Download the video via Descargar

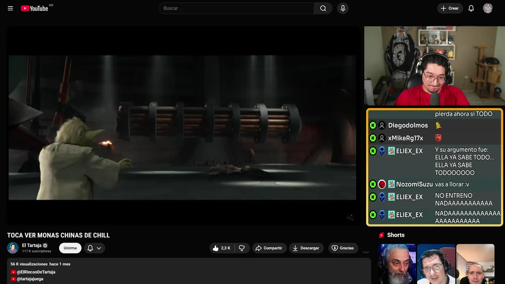(306, 248)
